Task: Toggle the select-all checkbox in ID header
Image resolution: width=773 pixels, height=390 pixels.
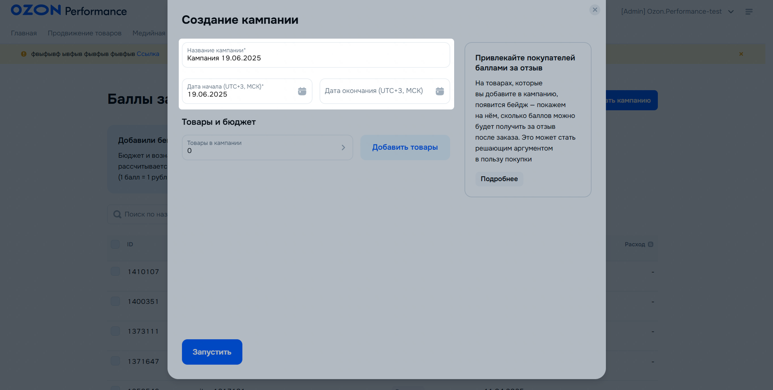Action: [x=115, y=244]
